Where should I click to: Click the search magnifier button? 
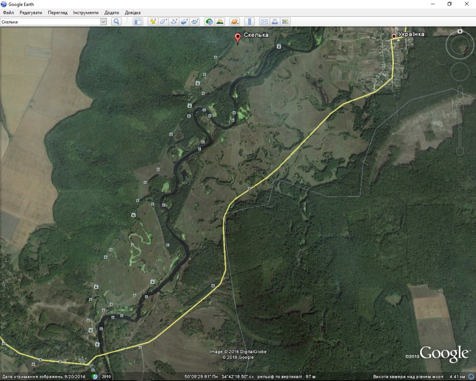pos(116,21)
